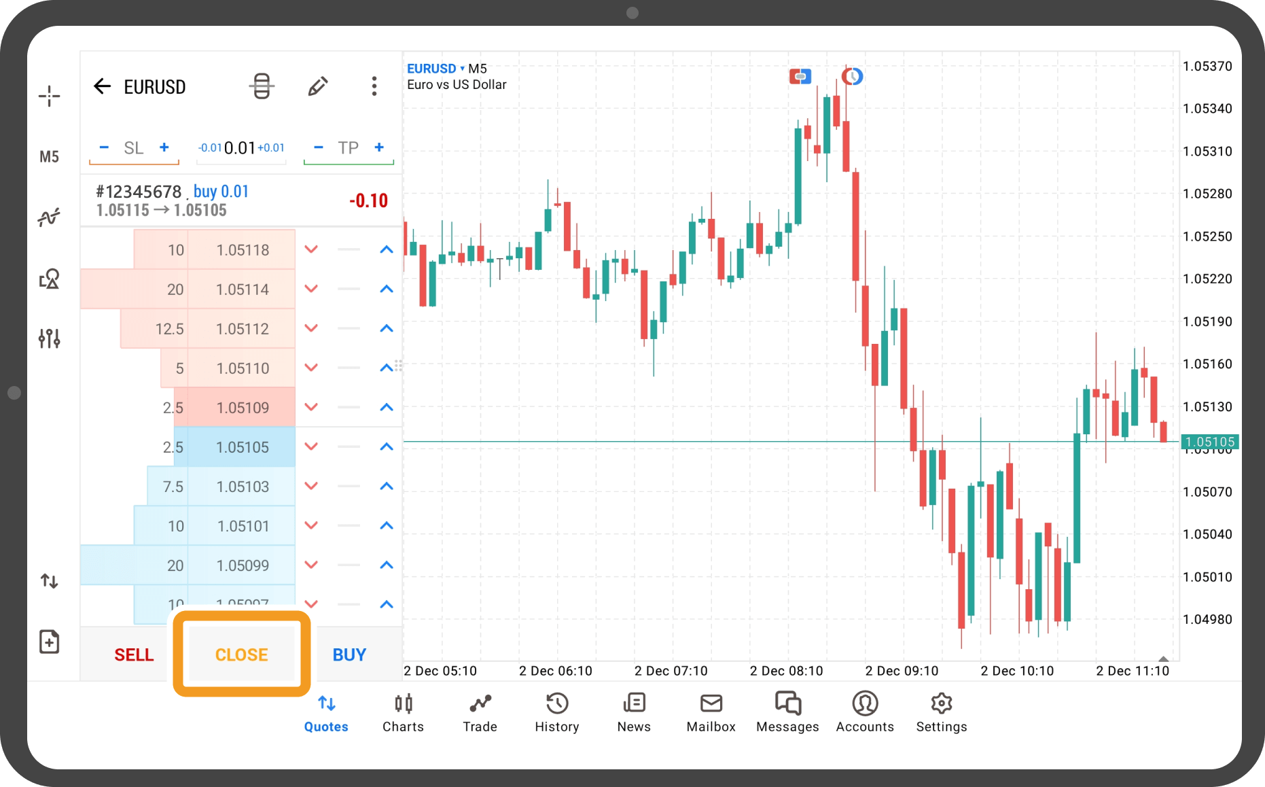Open the three-dot more options menu

click(x=374, y=86)
